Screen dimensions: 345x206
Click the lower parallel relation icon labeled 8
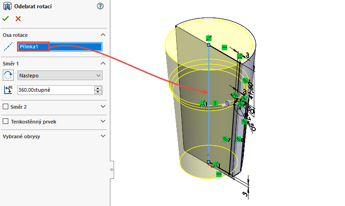238,139
